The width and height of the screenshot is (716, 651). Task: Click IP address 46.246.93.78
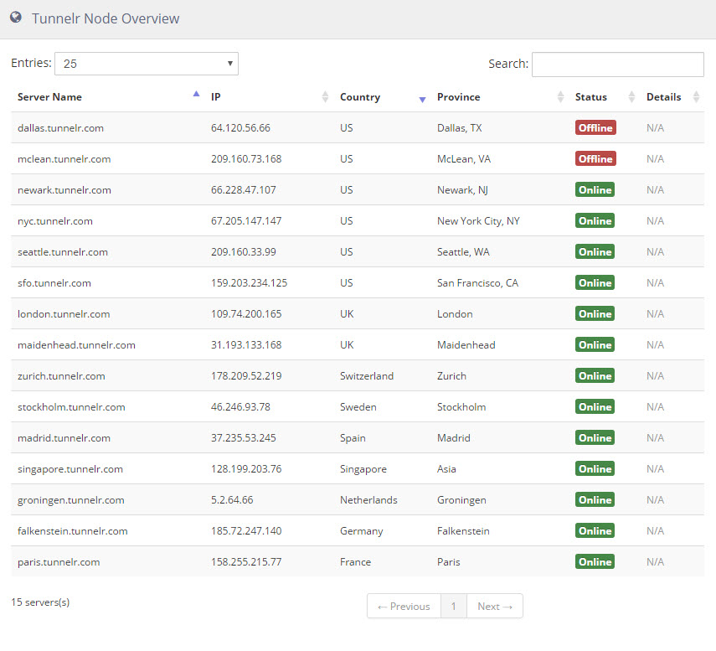click(240, 407)
